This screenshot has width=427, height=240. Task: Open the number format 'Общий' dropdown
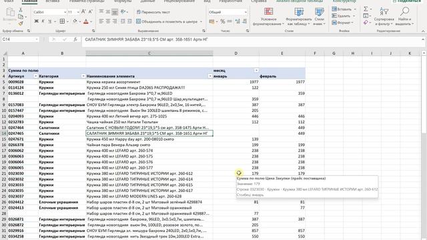(246, 12)
